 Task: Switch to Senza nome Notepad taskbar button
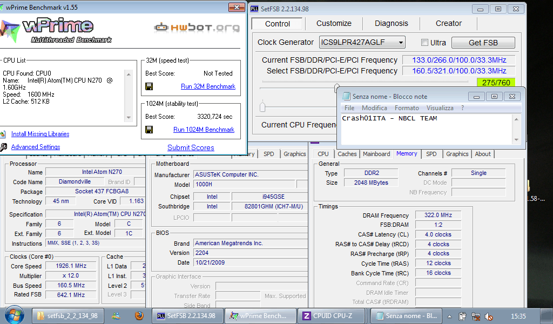point(406,316)
